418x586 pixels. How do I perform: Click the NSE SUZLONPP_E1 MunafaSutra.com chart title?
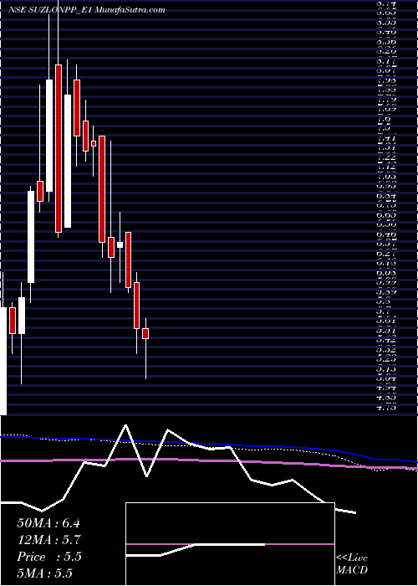pyautogui.click(x=87, y=10)
